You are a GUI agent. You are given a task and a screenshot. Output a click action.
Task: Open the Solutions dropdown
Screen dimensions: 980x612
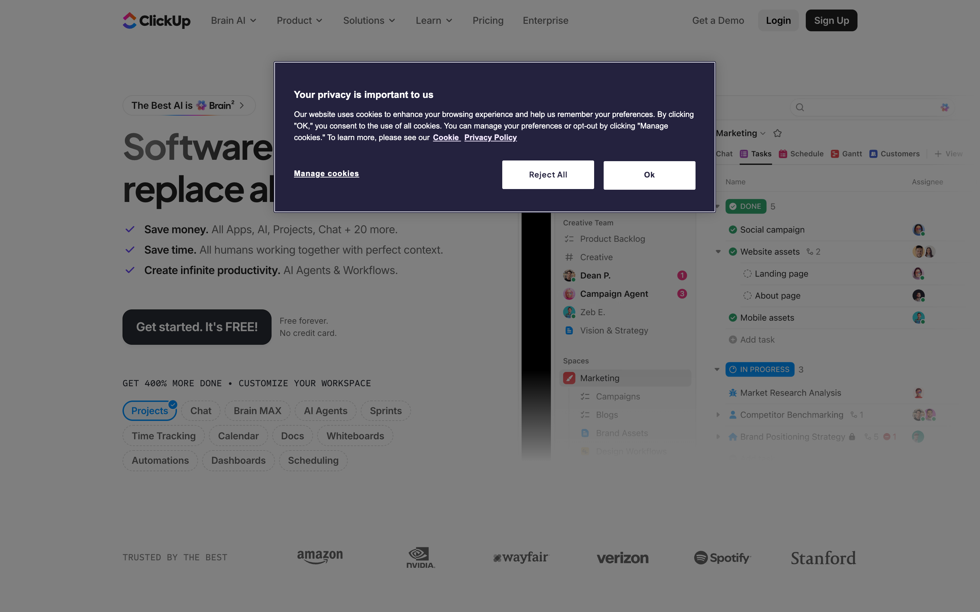(369, 20)
